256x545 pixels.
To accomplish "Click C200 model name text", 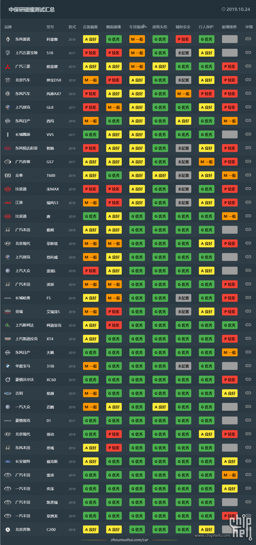I will click(51, 530).
